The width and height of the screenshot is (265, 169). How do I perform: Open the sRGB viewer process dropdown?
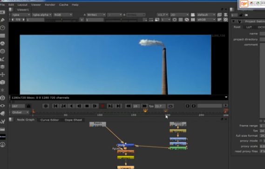[206, 20]
